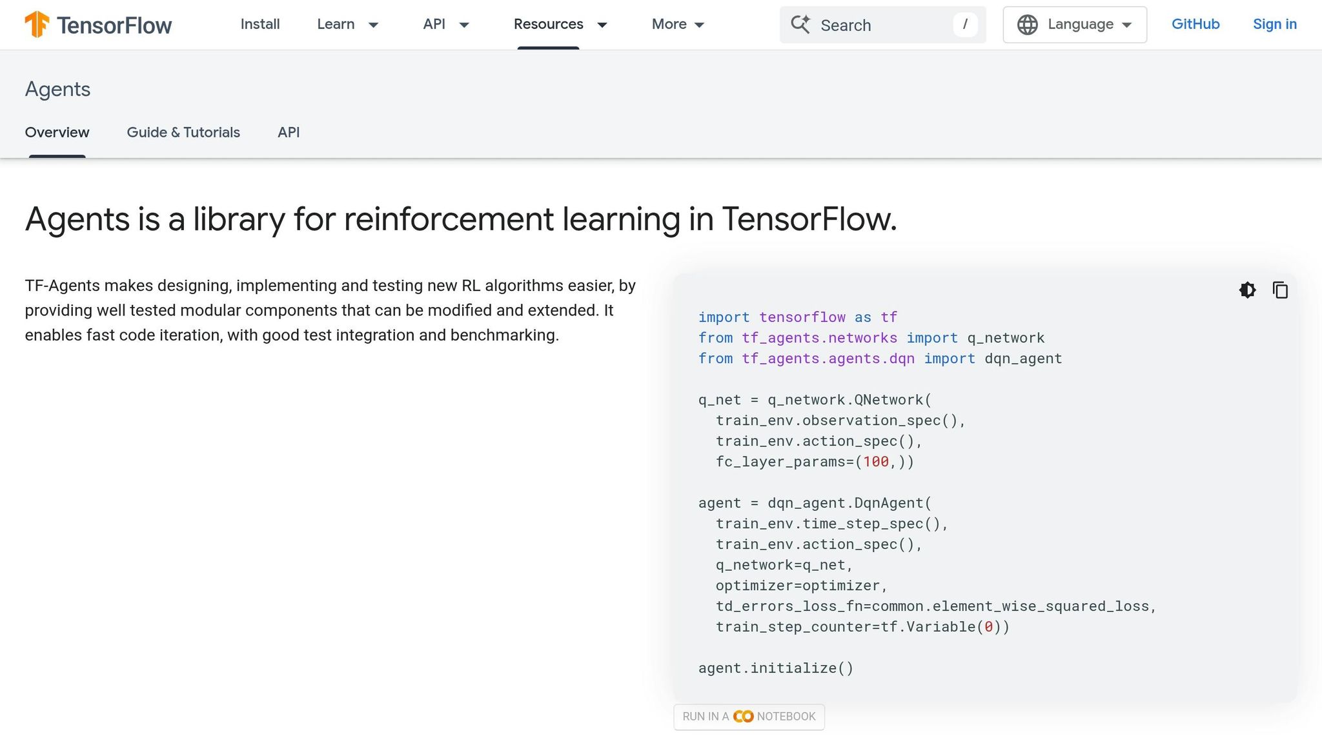Click the search sparkle magnifier icon
This screenshot has width=1322, height=743.
click(800, 25)
